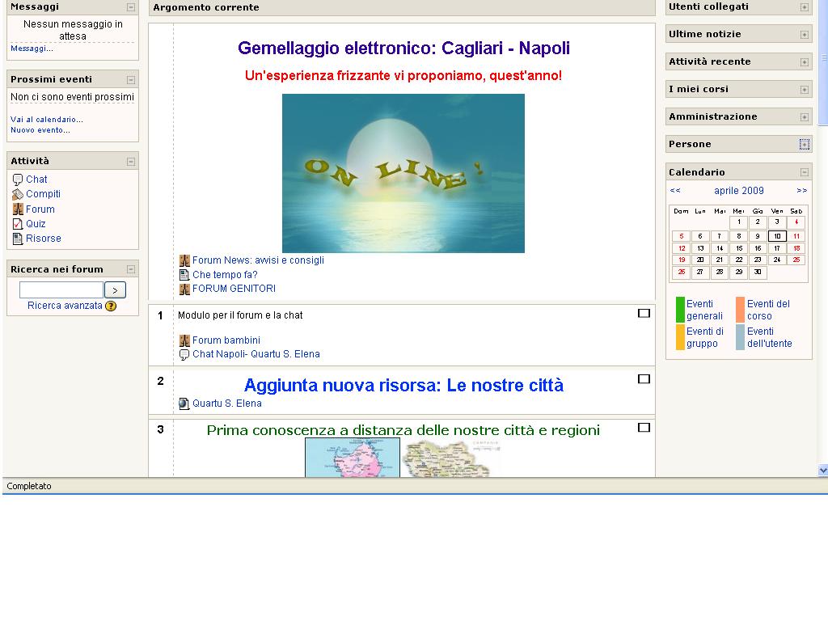Click the ON LINE! banner image
The height and width of the screenshot is (621, 828).
[403, 173]
